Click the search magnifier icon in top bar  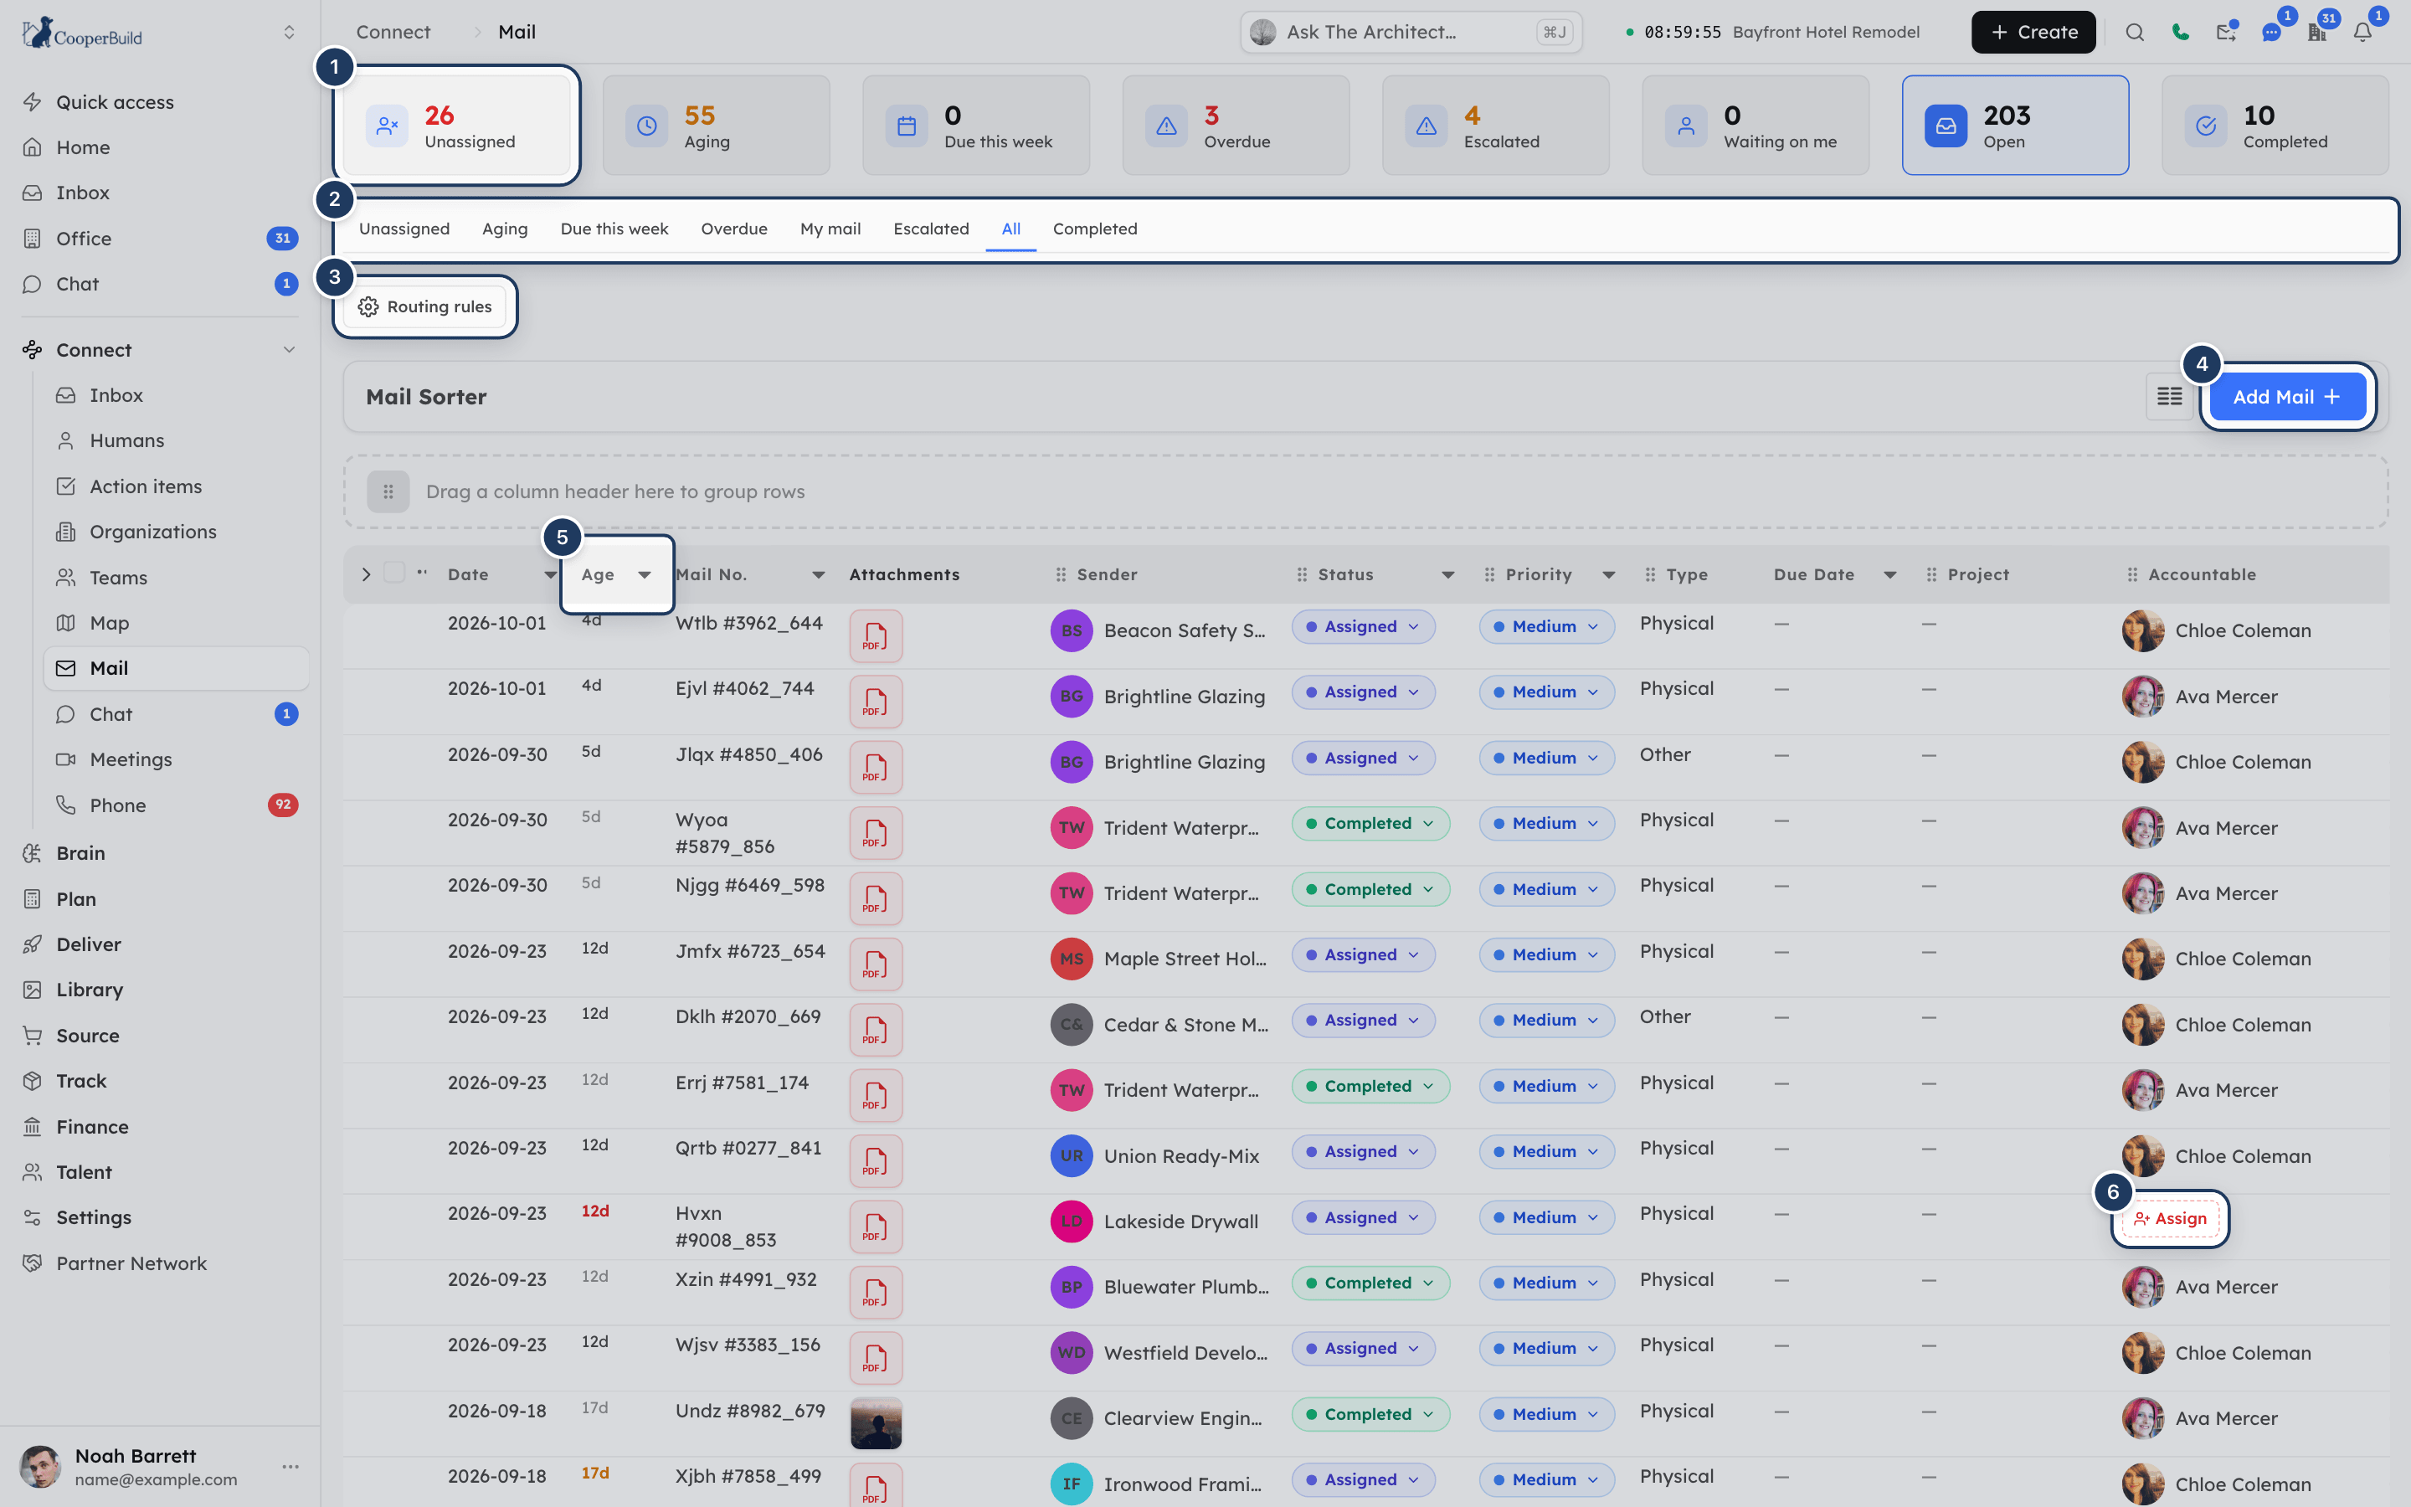coord(2134,32)
